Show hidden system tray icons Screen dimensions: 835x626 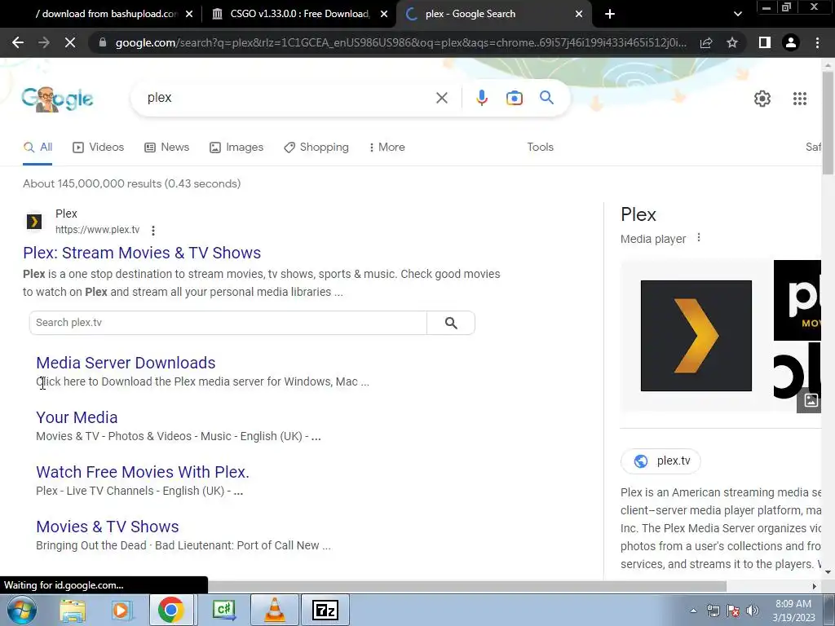pyautogui.click(x=693, y=611)
